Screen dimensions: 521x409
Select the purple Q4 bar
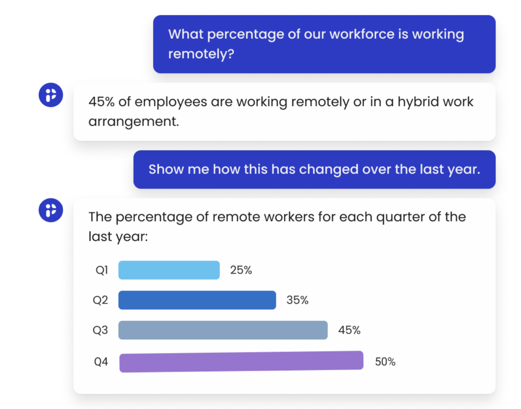(x=241, y=362)
